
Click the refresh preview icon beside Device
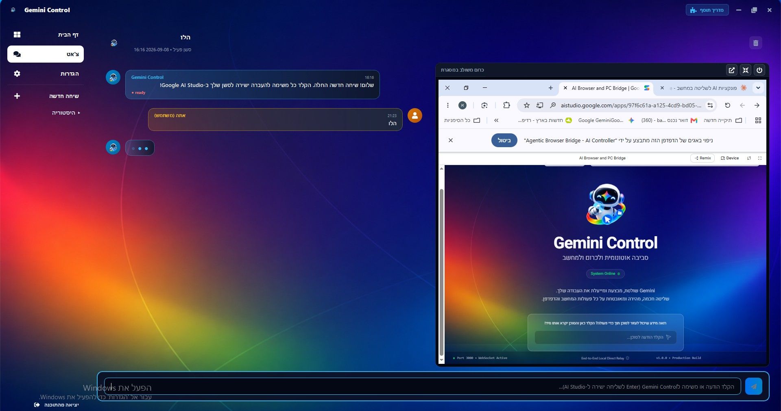point(749,158)
